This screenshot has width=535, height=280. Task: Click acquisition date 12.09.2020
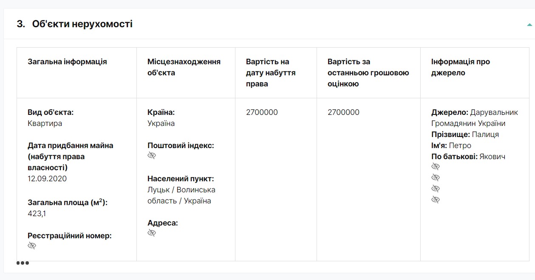point(47,179)
